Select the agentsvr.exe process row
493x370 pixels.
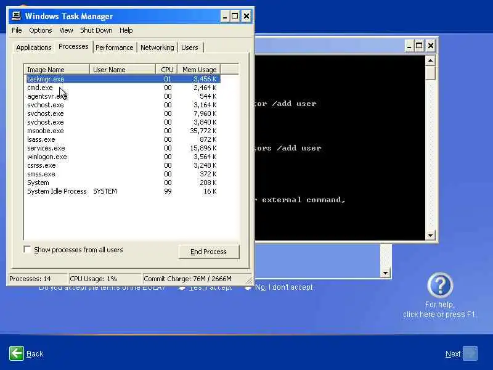point(123,96)
